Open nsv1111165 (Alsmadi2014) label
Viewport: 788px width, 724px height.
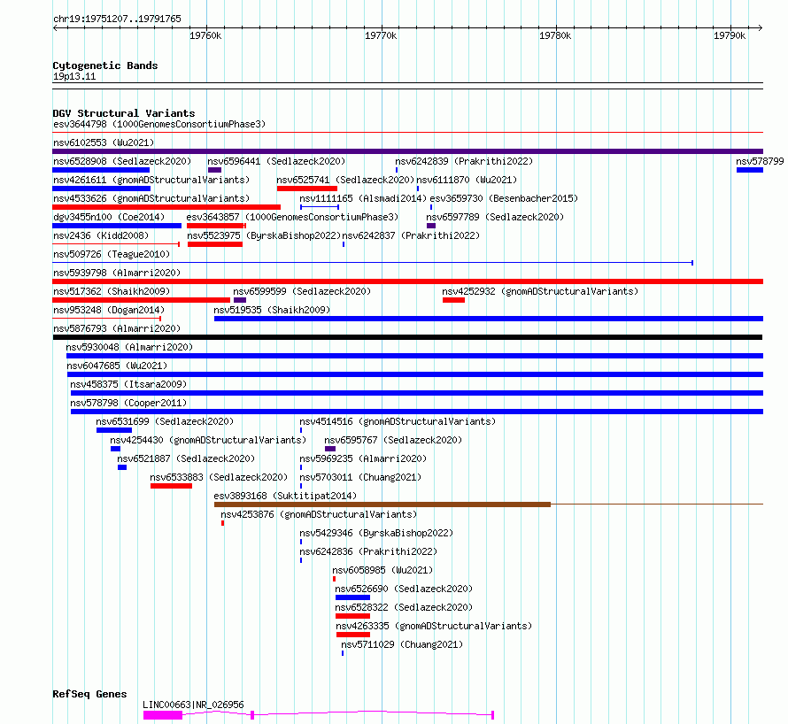363,198
